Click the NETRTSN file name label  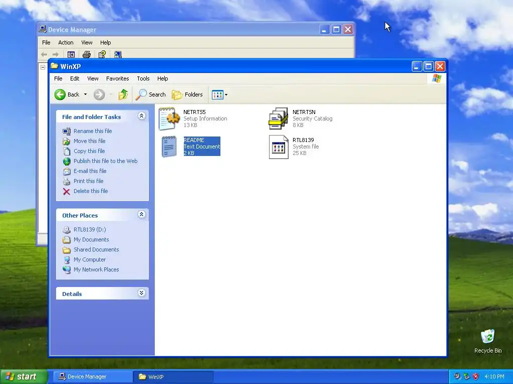tap(304, 112)
